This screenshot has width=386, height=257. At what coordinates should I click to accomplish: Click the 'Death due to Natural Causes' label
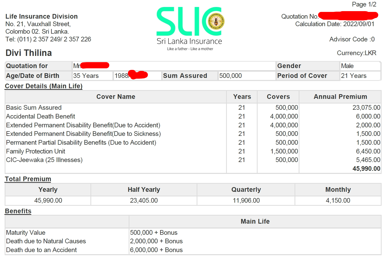click(x=46, y=241)
